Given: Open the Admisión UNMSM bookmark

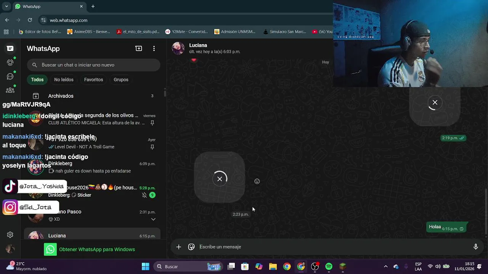Looking at the screenshot, I should pos(235,32).
